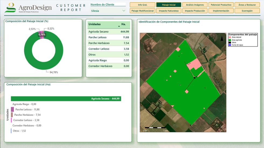Click the large pink natural area on map

coord(194,65)
